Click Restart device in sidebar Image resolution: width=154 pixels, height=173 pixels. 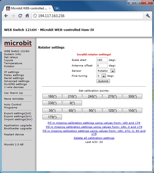(14, 134)
